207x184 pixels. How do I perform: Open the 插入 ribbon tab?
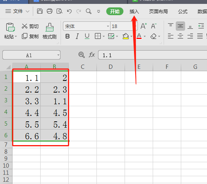[x=134, y=12]
